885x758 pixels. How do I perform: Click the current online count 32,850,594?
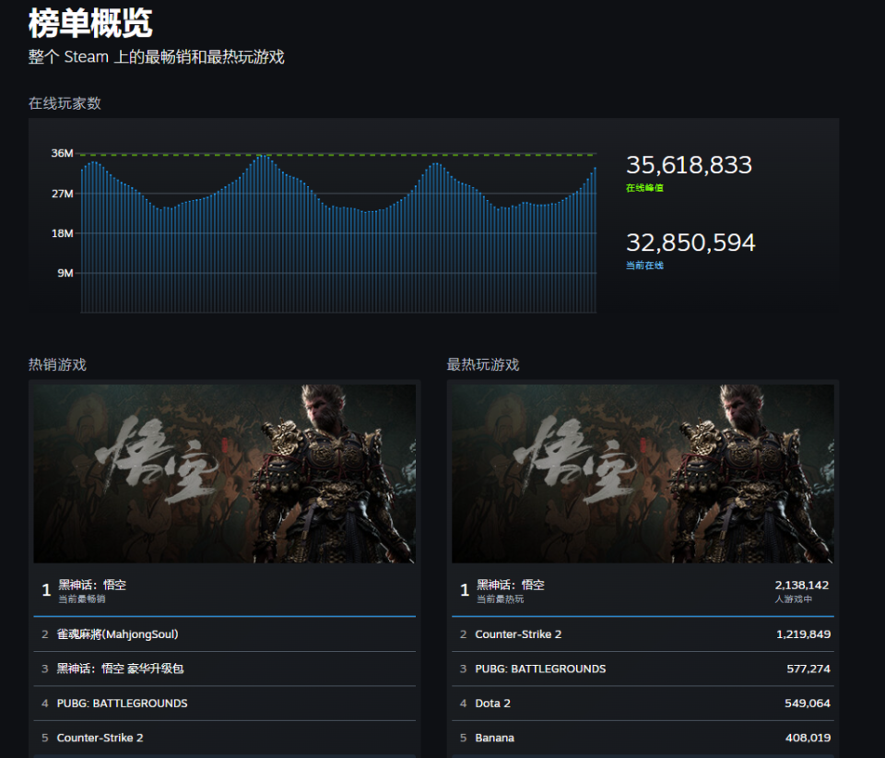pyautogui.click(x=690, y=243)
